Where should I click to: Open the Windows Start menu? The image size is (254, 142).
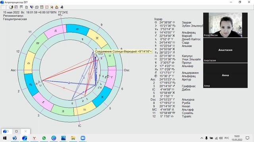[x=4, y=138]
